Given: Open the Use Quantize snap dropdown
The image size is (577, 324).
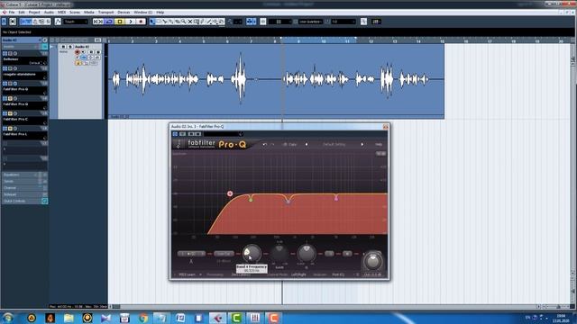Looking at the screenshot, I should point(310,22).
